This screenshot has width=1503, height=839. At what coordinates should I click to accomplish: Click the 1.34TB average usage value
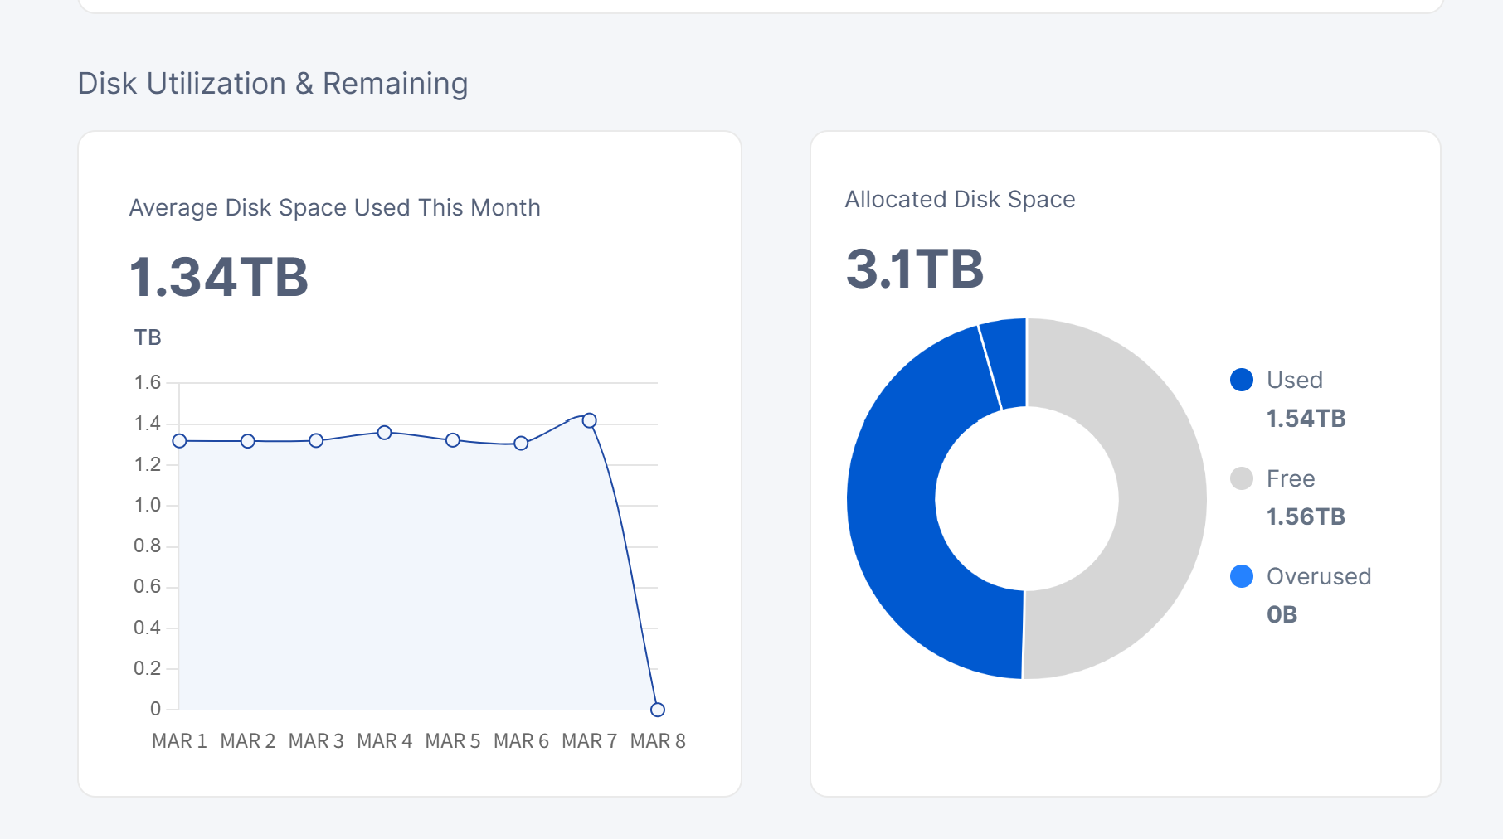[x=219, y=277]
